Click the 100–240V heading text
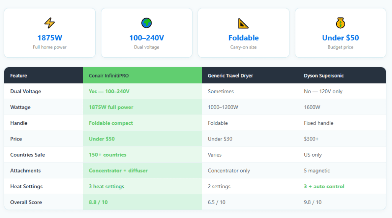 coord(147,38)
